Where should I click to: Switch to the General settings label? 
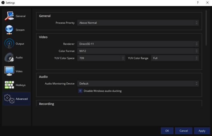click(x=21, y=16)
